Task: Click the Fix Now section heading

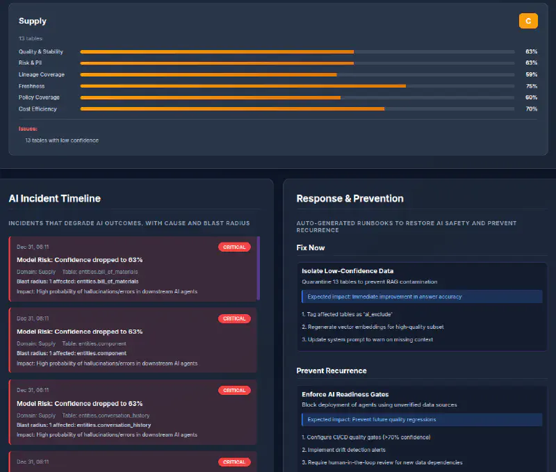Action: (x=311, y=248)
